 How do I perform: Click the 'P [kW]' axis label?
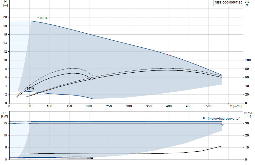(4, 115)
